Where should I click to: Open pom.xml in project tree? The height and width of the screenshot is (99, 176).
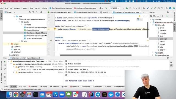17,50
